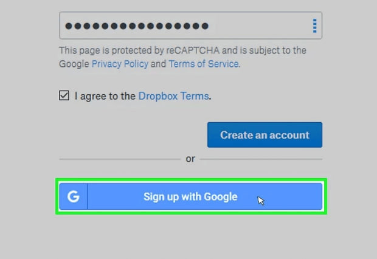The width and height of the screenshot is (377, 259).
Task: Click the masked password dots
Action: point(137,26)
